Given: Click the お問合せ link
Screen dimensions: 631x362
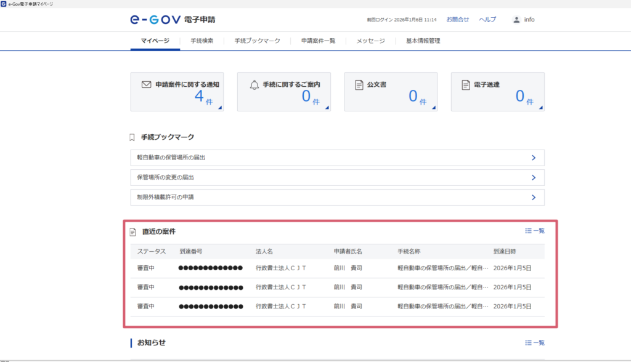Looking at the screenshot, I should [x=457, y=20].
